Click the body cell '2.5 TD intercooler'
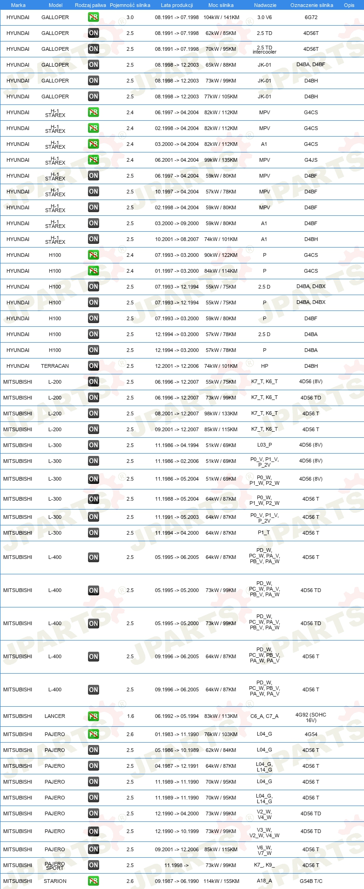Screen dimensions: 364x889 [x=264, y=49]
